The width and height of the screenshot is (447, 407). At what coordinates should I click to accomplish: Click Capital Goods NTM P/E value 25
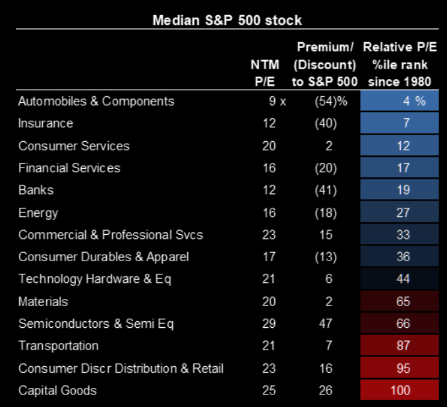pyautogui.click(x=269, y=391)
